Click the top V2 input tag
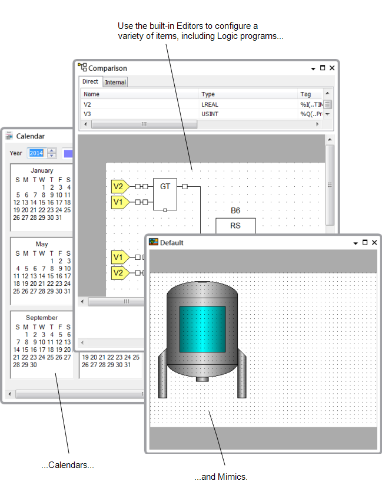Viewport: 382px width, 501px height. point(119,186)
